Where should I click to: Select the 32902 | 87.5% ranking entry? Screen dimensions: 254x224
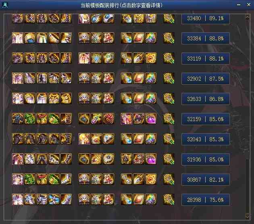tap(205, 79)
